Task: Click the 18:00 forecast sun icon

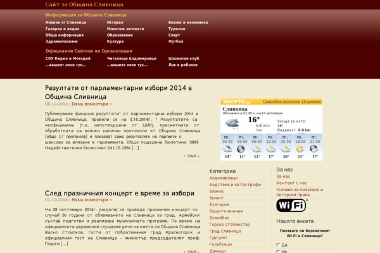Action: (300, 149)
